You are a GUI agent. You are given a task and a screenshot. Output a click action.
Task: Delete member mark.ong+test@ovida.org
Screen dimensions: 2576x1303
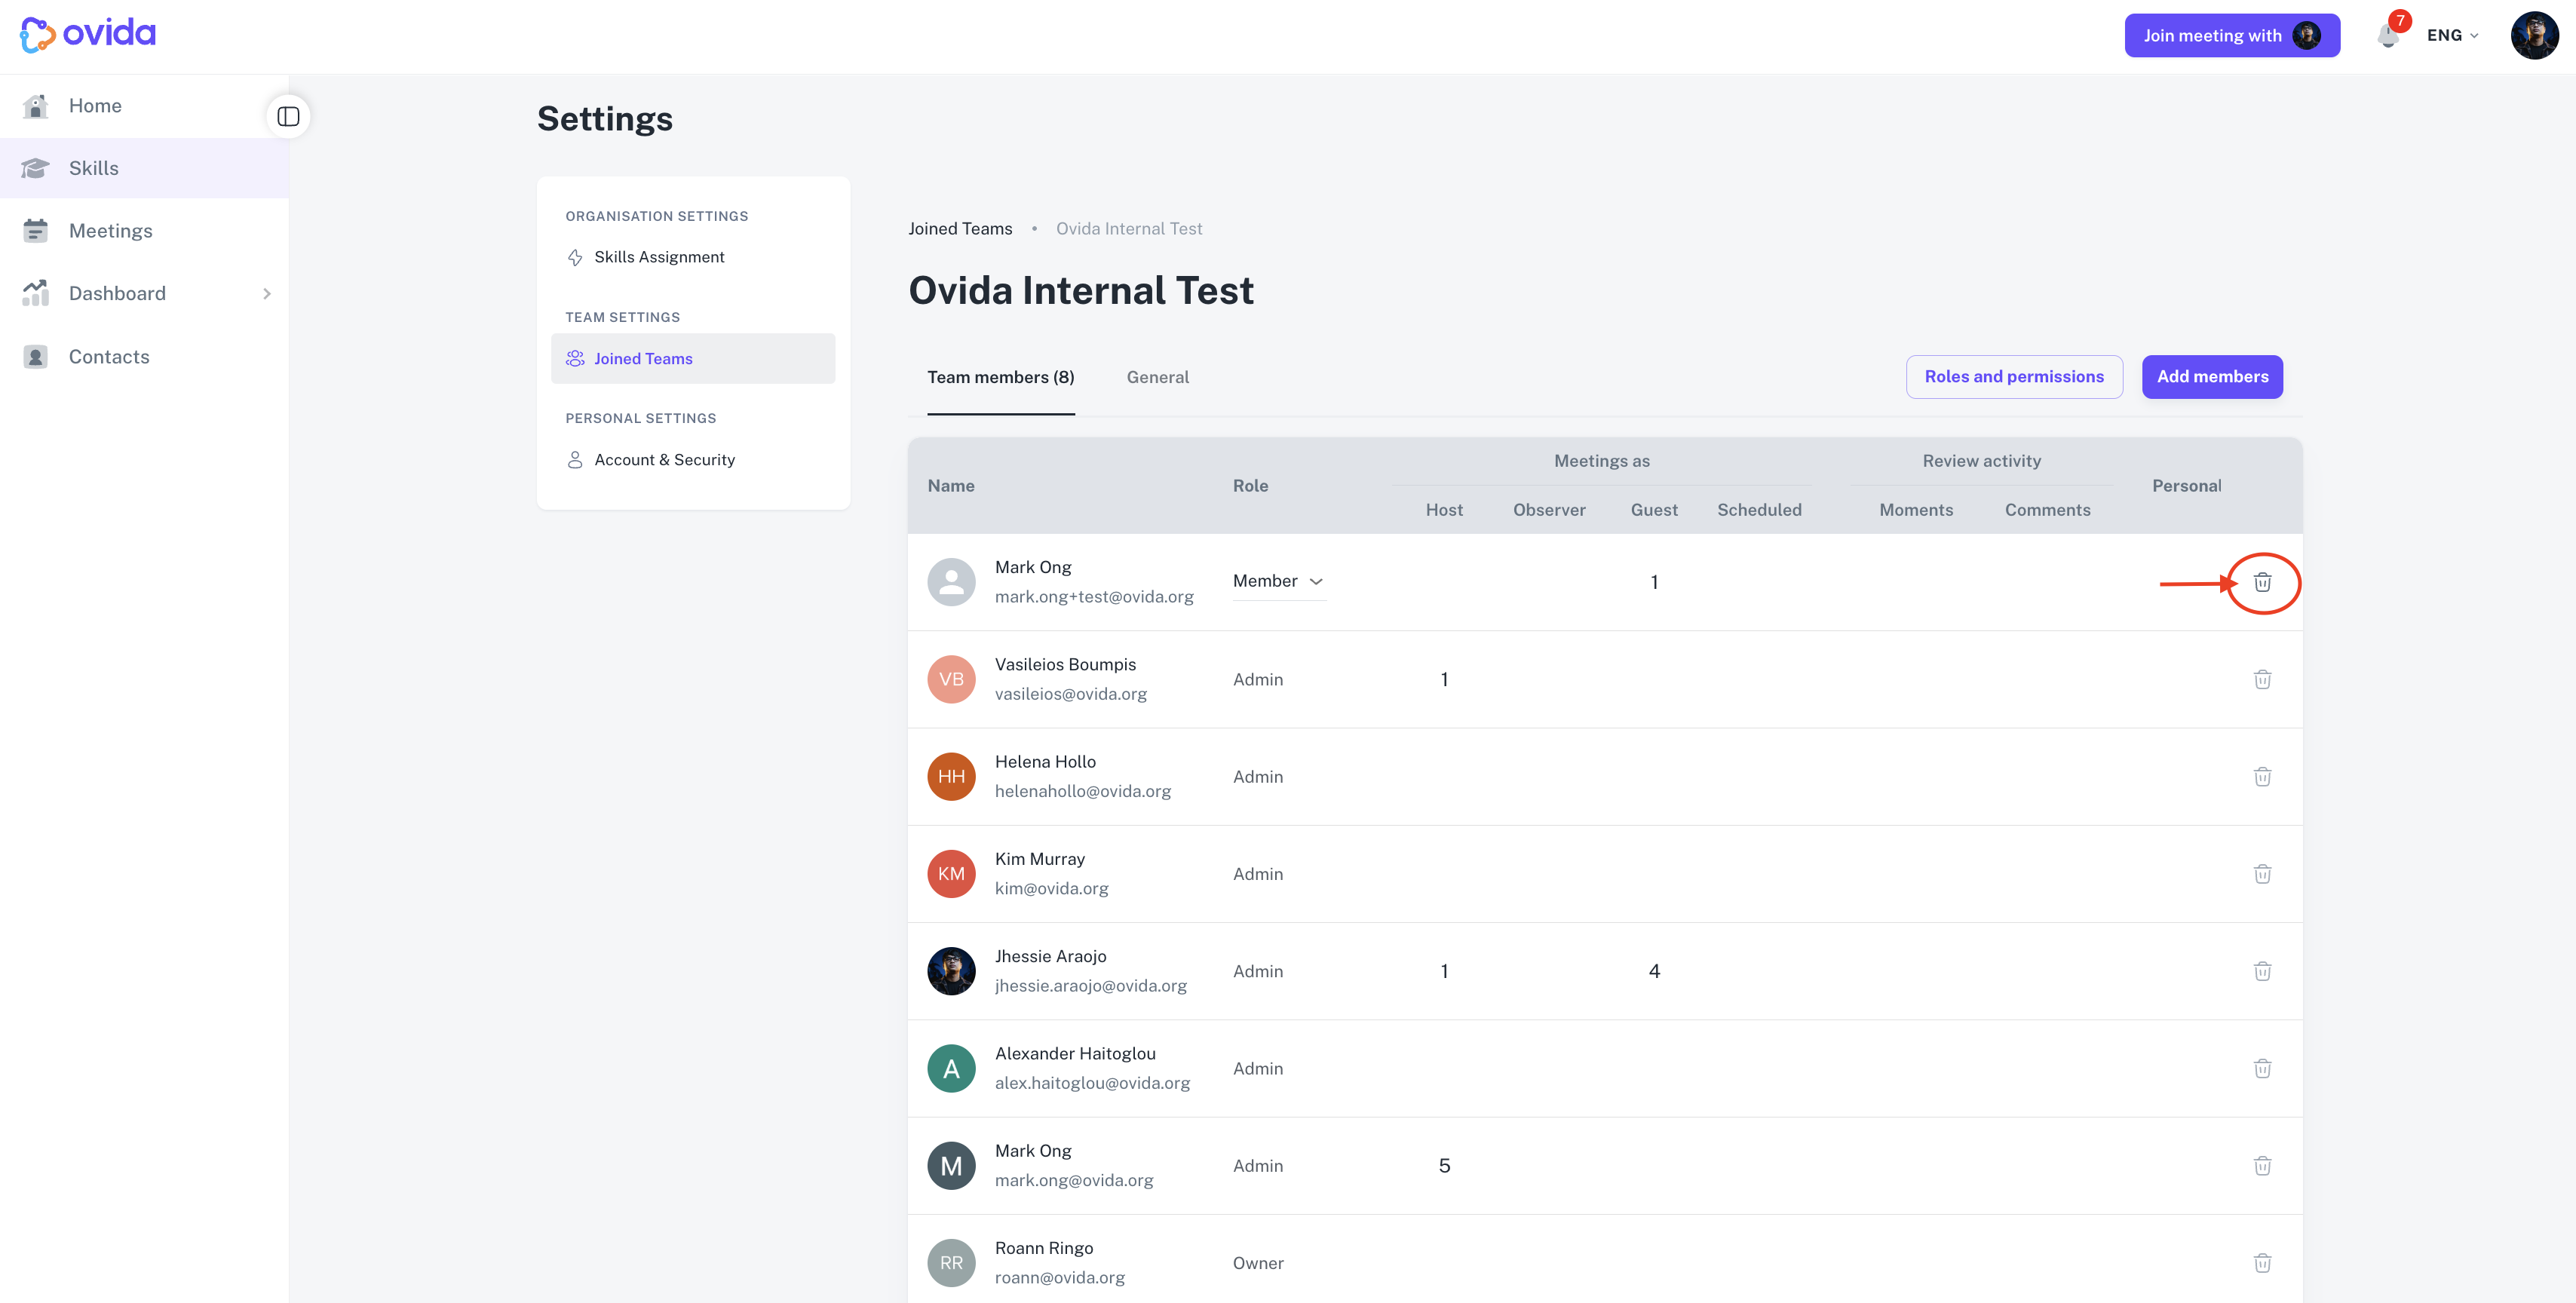pos(2262,582)
